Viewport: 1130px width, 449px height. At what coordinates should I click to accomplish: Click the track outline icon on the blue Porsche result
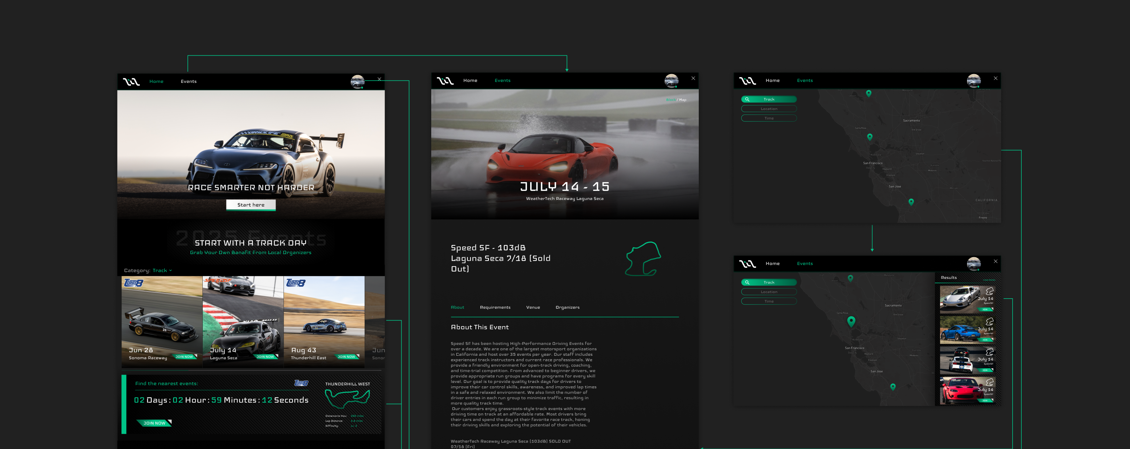990,321
